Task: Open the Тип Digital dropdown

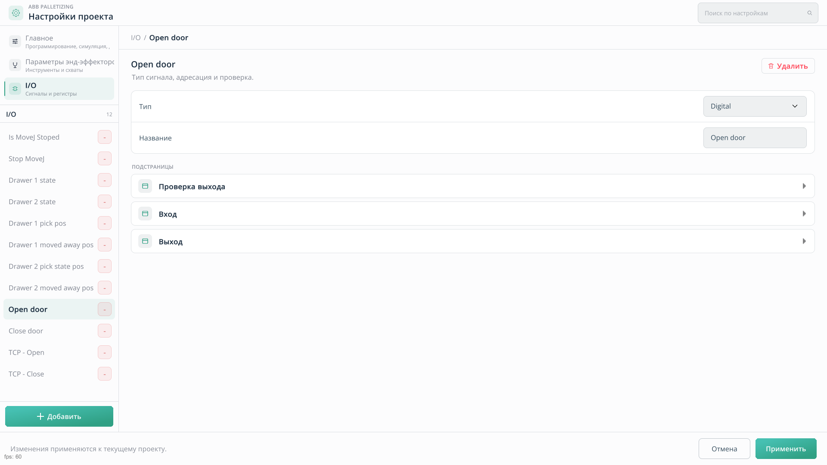Action: (x=755, y=106)
